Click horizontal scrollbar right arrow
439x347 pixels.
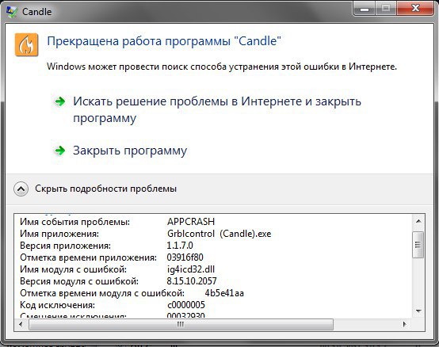(405, 324)
